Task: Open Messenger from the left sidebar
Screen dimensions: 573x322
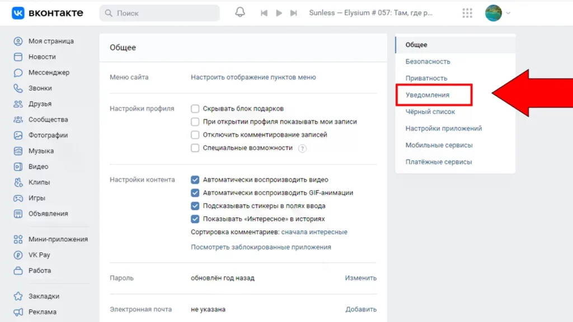Action: point(49,73)
